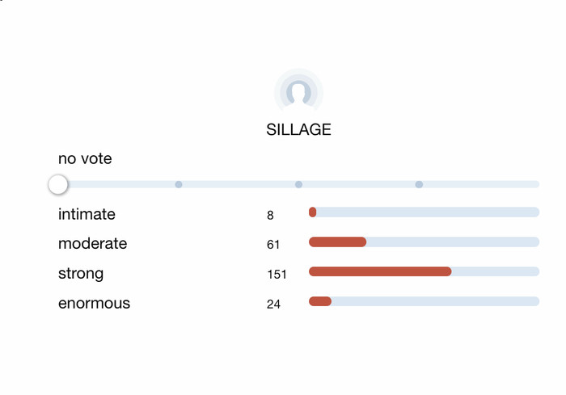This screenshot has width=566, height=395.
Task: Click the strong vote count 151
Action: (x=277, y=275)
